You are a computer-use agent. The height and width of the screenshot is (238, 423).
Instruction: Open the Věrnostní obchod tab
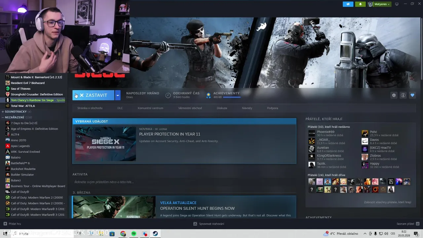point(190,108)
